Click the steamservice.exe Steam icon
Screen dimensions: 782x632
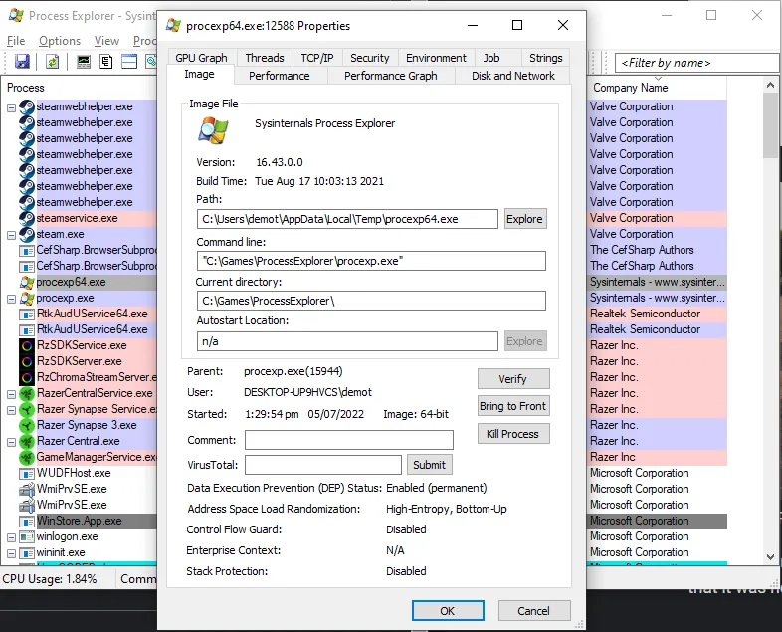[x=27, y=218]
